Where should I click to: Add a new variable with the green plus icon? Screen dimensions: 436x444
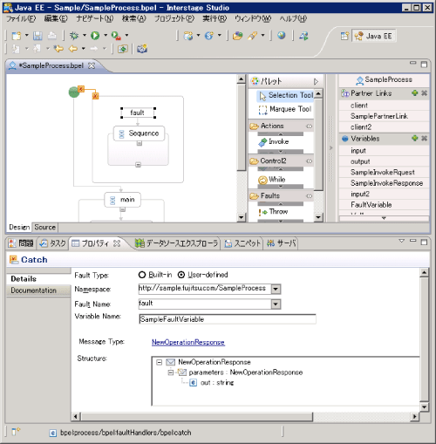point(415,138)
